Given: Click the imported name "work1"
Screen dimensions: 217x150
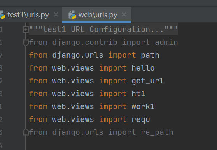Looking at the screenshot, I should coord(143,107).
